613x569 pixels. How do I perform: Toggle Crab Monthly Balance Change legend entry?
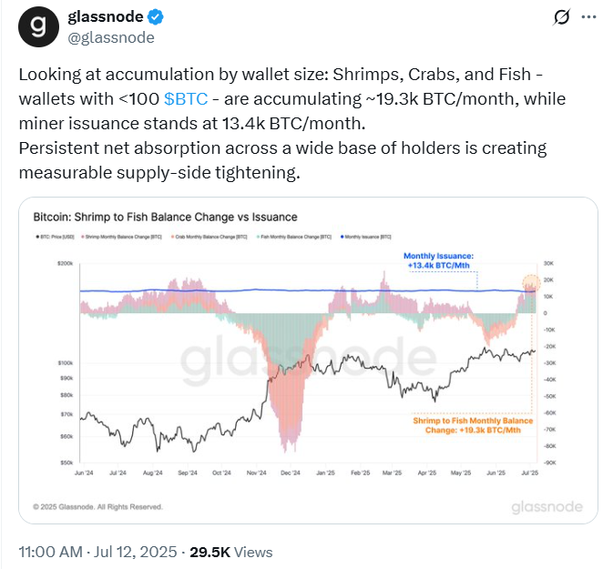[x=209, y=237]
